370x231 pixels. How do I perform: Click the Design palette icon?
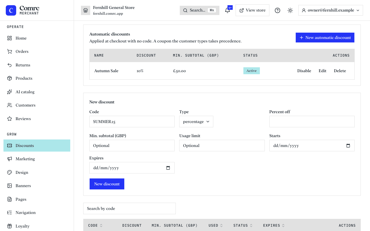[x=10, y=172]
